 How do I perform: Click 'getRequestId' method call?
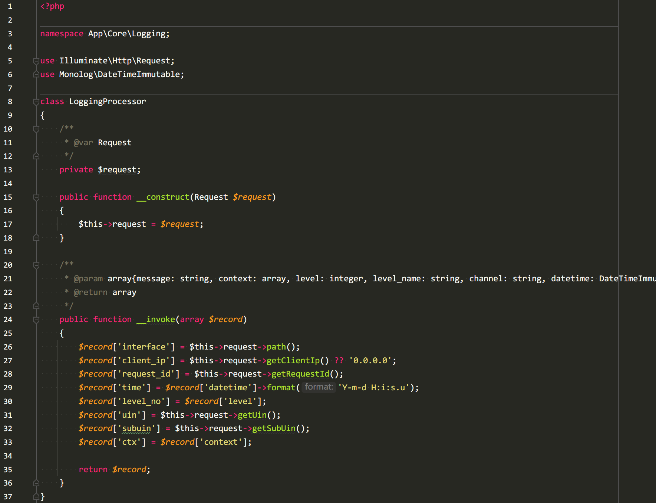(x=300, y=374)
